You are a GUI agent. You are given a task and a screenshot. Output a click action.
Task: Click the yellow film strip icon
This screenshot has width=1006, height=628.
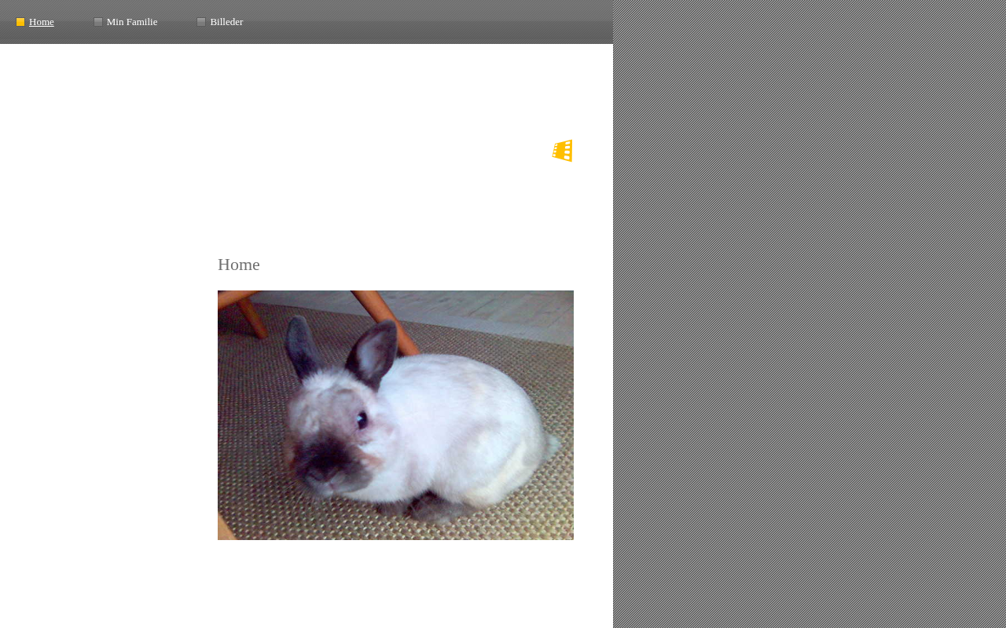pyautogui.click(x=562, y=151)
